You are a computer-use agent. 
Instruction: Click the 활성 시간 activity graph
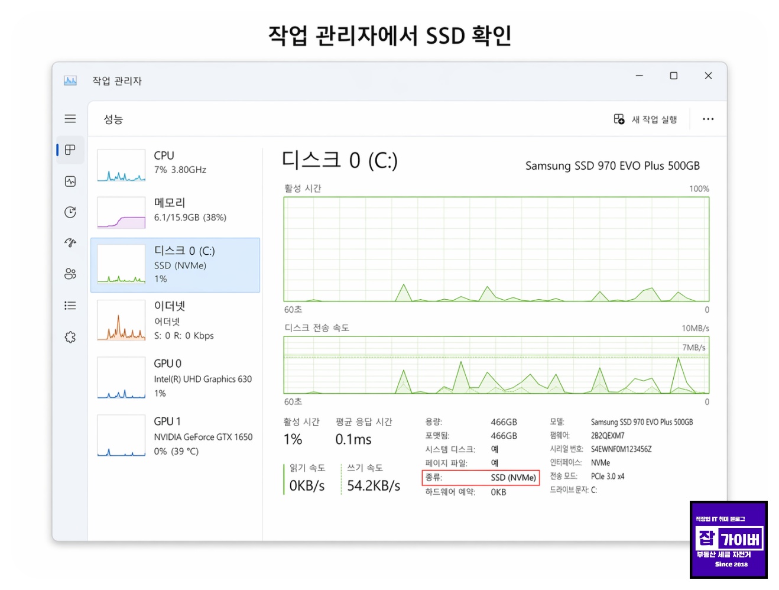496,249
